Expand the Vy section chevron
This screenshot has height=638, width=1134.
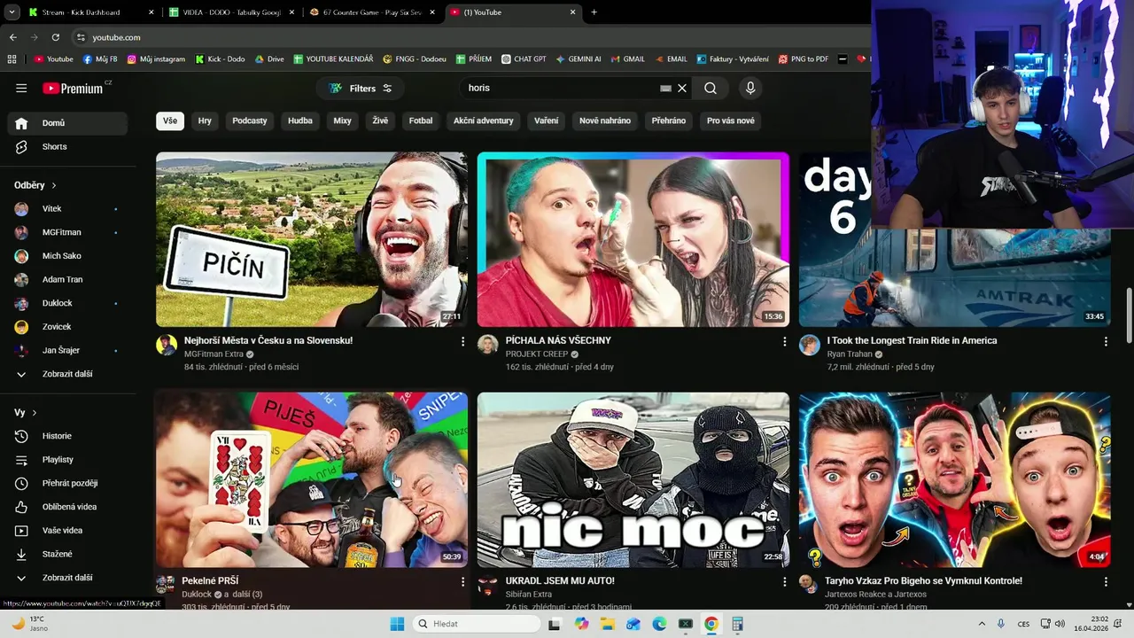(35, 413)
